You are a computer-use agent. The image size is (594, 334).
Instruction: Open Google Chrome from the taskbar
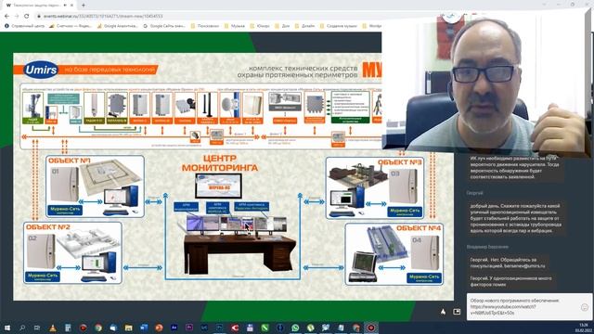click(98, 328)
